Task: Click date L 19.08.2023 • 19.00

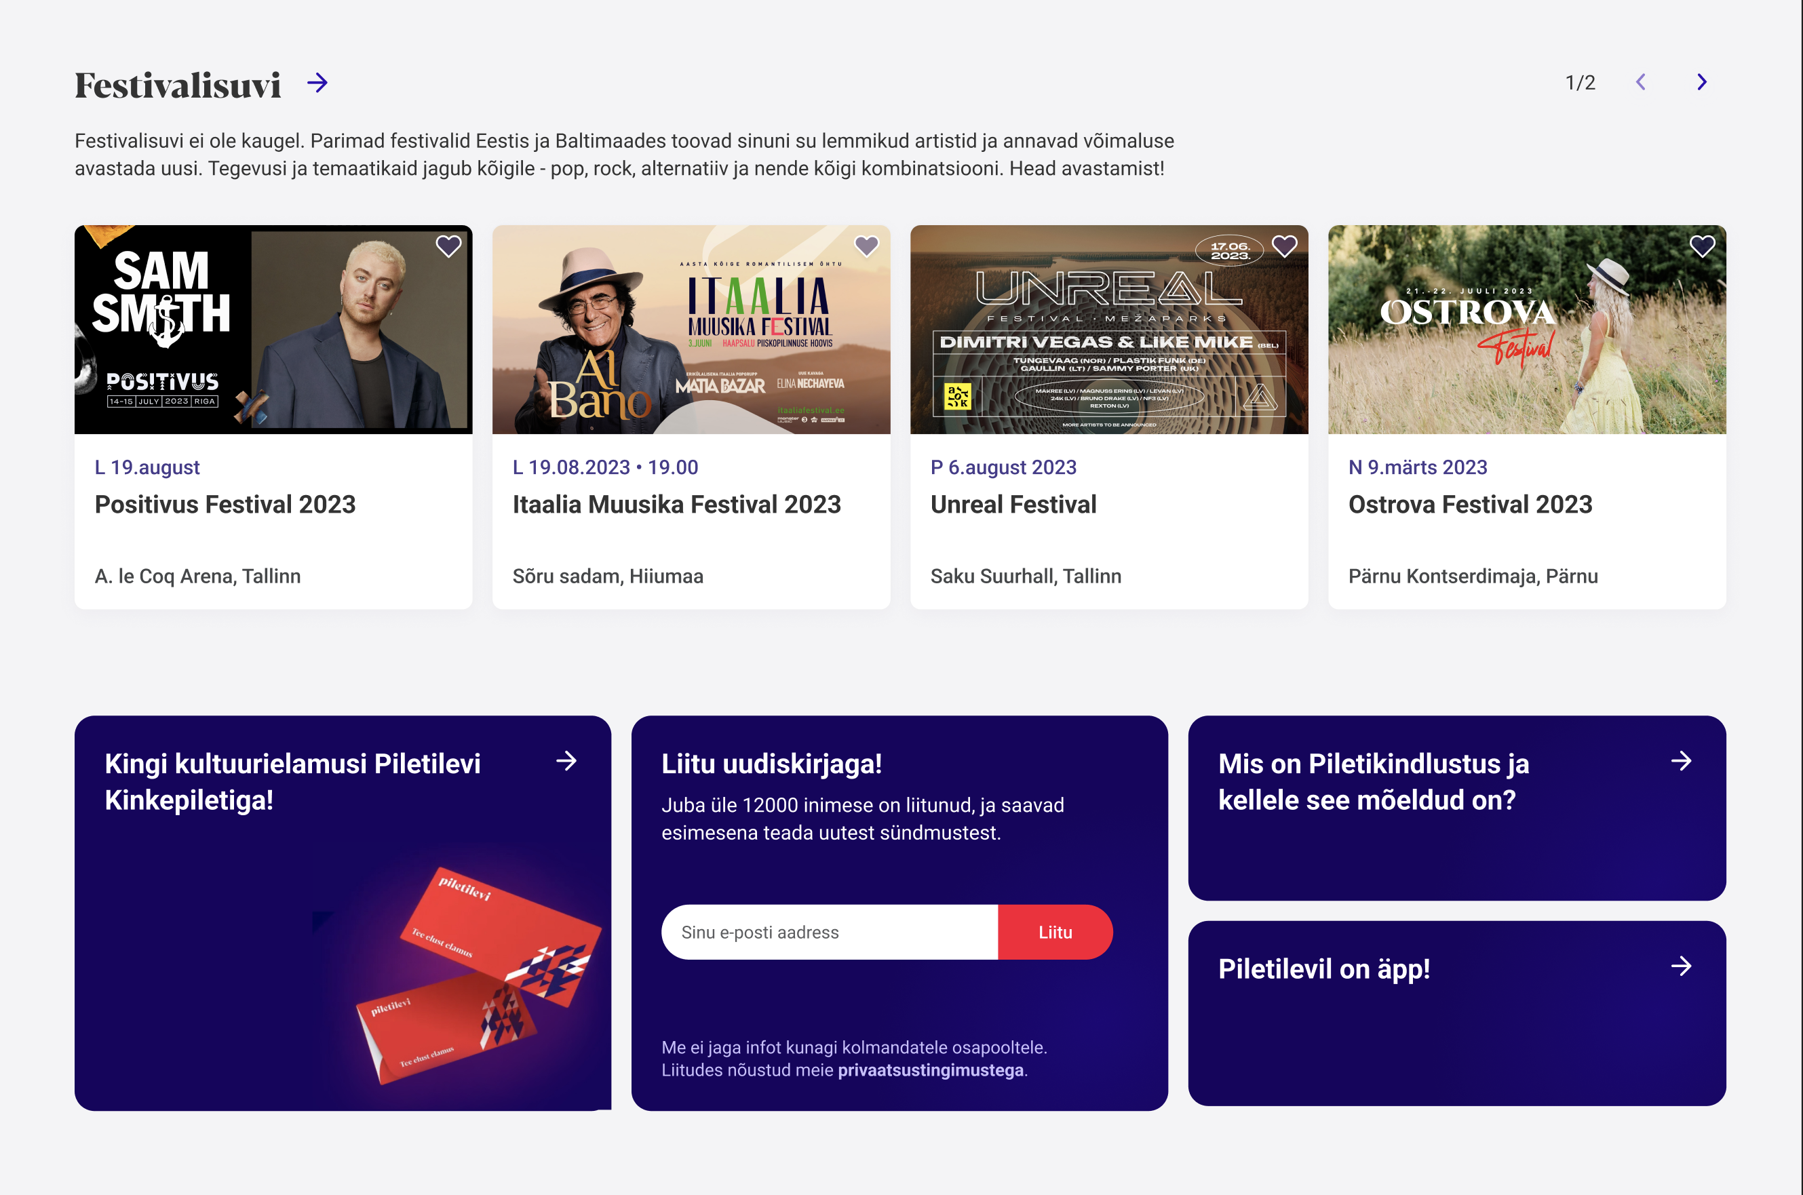Action: (x=605, y=467)
